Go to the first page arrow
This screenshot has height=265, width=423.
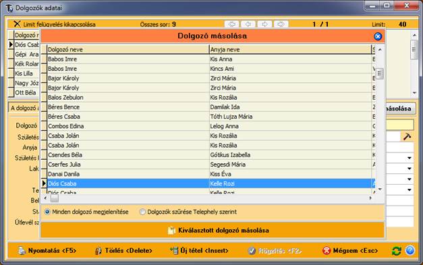point(231,24)
